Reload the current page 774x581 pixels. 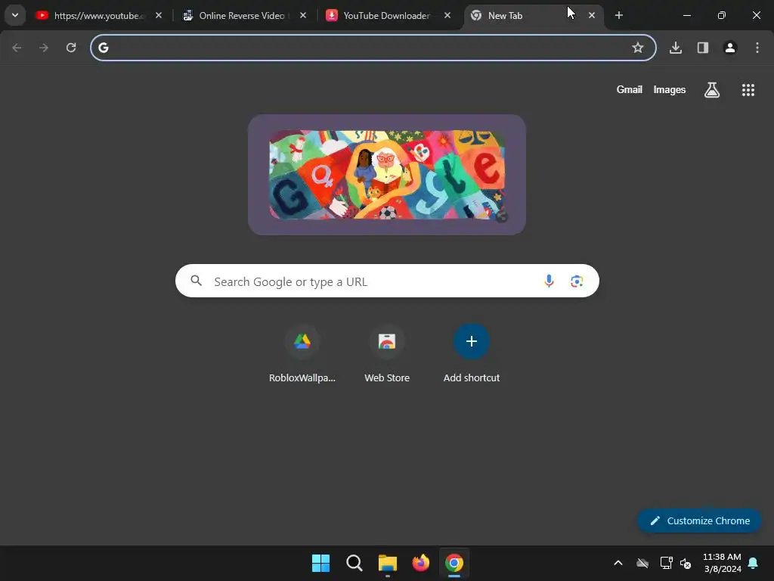tap(71, 48)
